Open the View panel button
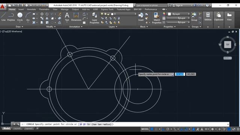 pyautogui.click(x=229, y=16)
